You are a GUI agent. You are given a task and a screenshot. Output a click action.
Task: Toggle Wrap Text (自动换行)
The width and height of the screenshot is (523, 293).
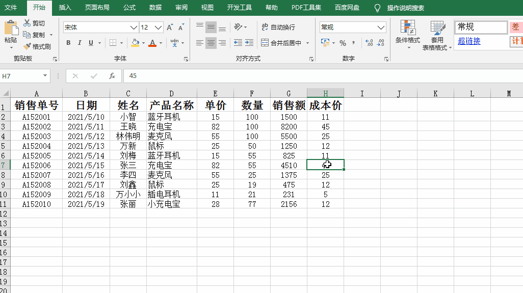pos(278,27)
